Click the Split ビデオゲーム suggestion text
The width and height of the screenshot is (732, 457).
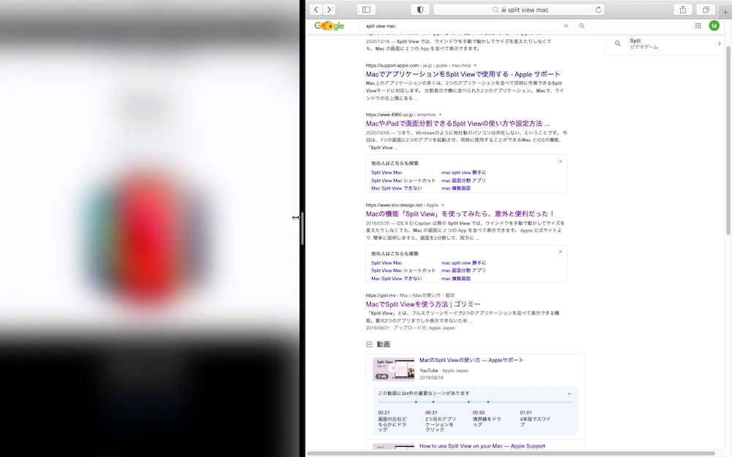pos(643,43)
